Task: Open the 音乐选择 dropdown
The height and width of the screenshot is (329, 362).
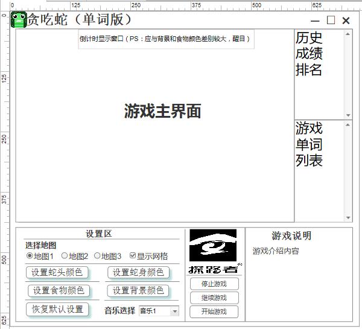Action: click(159, 311)
